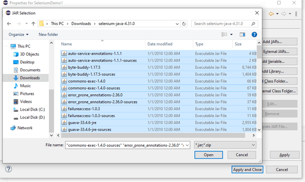305x182 pixels.
Task: Open the view options dropdown arrow
Action: 231,34
